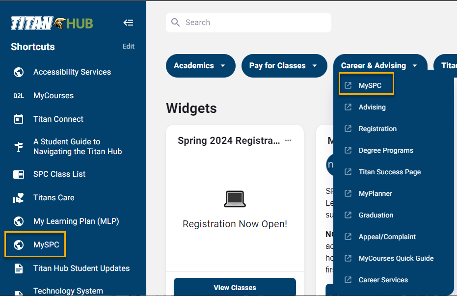The height and width of the screenshot is (296, 457).
Task: Expand the Pay for Classes dropdown
Action: click(284, 66)
